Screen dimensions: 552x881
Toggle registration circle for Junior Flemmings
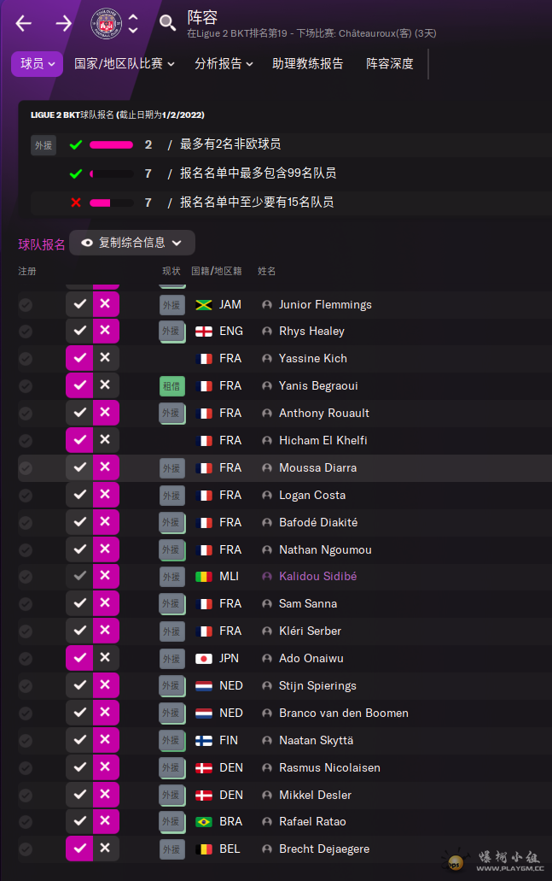(26, 304)
